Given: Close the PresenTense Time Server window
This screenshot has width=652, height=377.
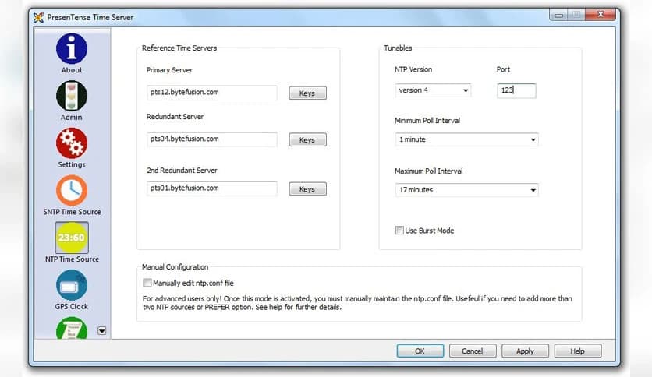Looking at the screenshot, I should (600, 15).
